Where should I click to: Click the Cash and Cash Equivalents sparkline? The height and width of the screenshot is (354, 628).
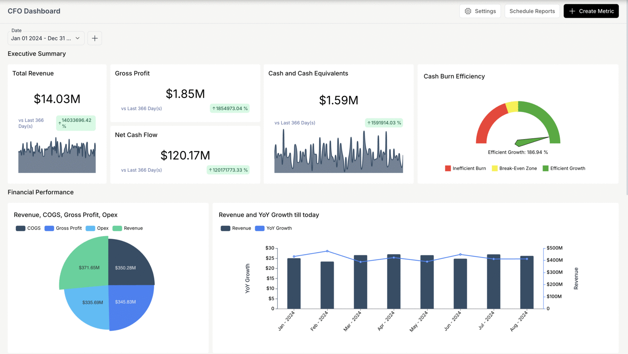[338, 151]
